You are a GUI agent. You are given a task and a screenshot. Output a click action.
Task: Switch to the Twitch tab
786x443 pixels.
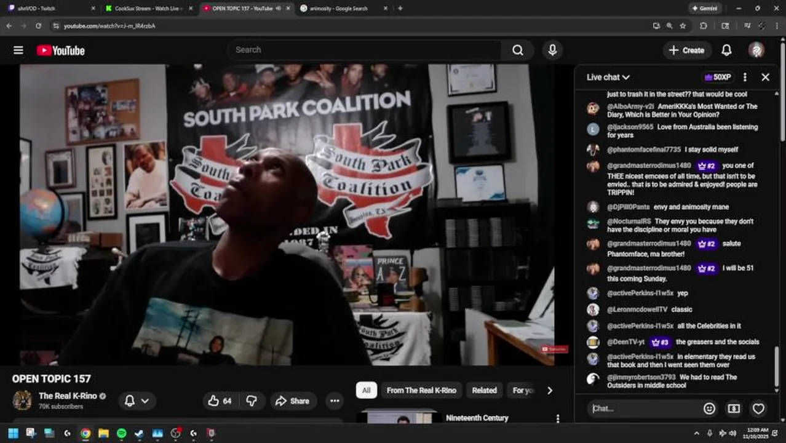click(50, 9)
